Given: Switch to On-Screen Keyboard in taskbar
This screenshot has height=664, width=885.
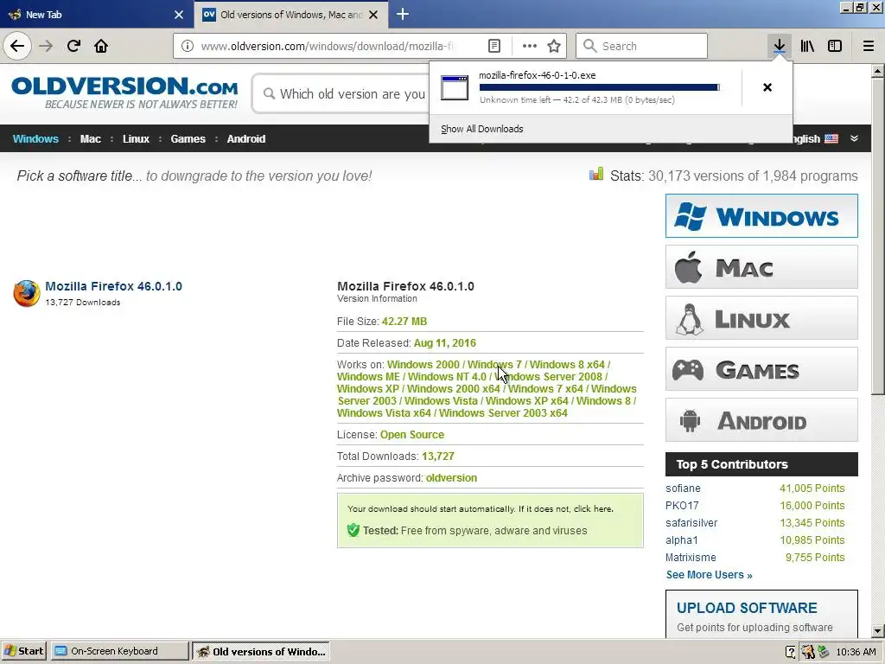Looking at the screenshot, I should [x=119, y=651].
